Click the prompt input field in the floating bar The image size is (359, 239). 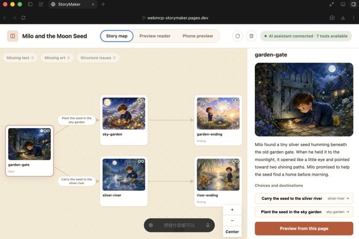click(179, 225)
